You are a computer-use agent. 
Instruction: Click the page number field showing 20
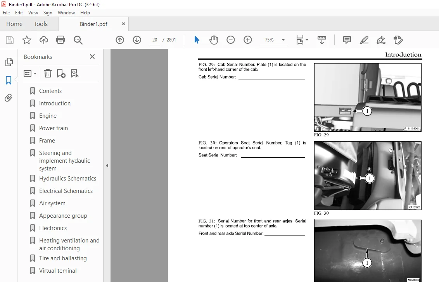point(155,40)
